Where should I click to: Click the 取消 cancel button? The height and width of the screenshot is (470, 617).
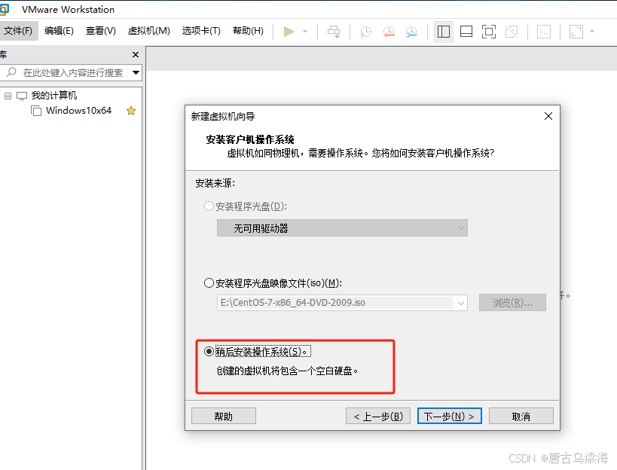(521, 416)
